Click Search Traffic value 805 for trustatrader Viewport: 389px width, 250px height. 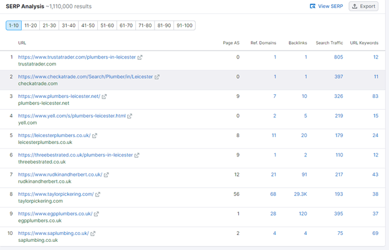[339, 57]
